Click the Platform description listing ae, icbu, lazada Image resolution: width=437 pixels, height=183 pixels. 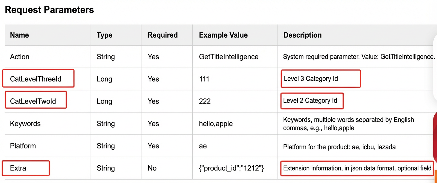click(339, 147)
